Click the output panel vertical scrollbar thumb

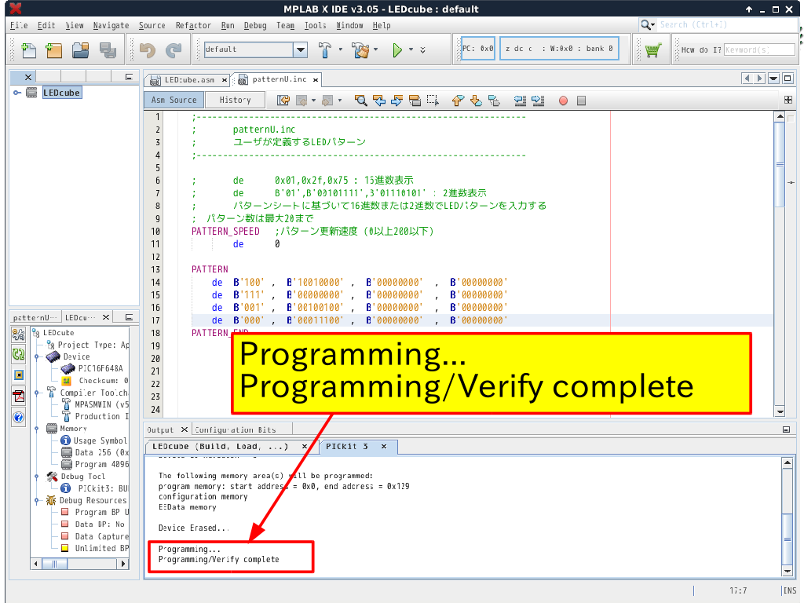tap(787, 539)
